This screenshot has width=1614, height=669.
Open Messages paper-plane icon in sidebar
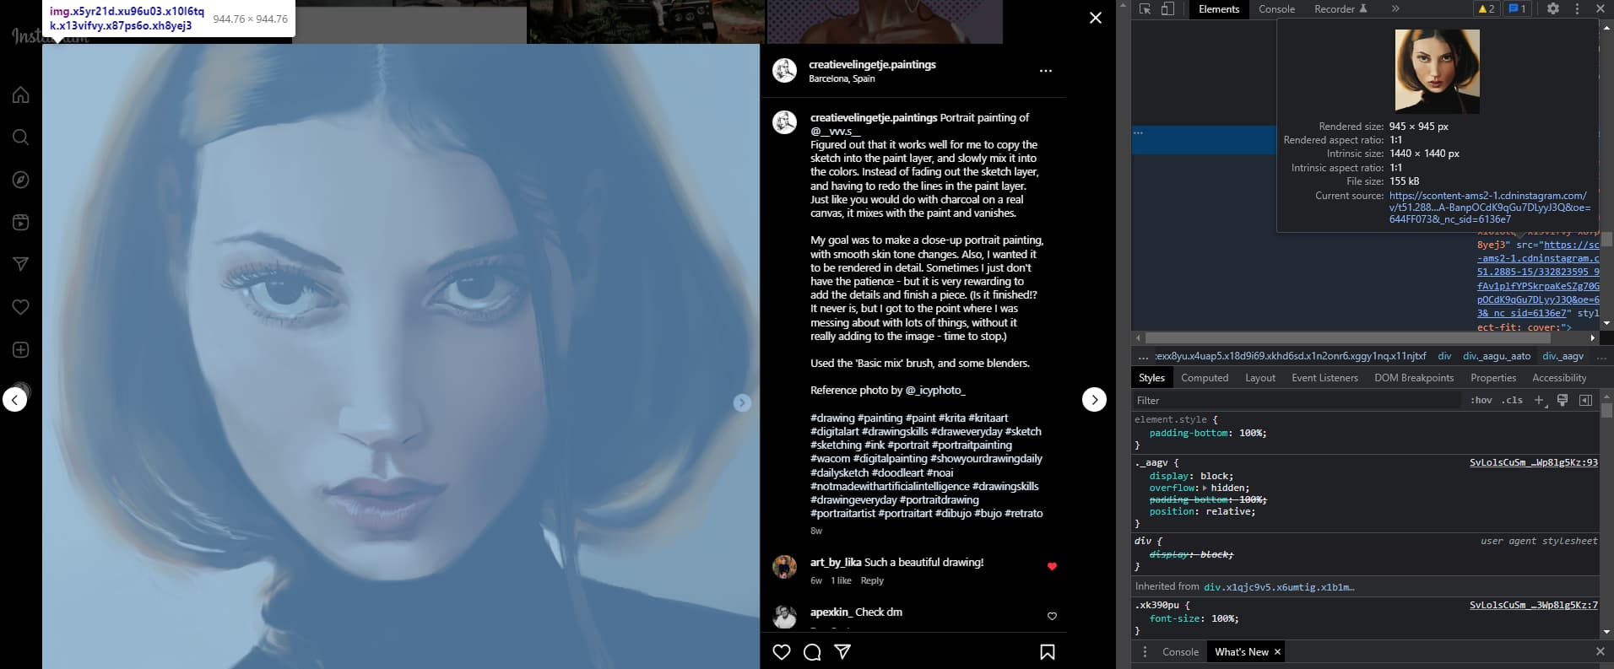click(21, 264)
